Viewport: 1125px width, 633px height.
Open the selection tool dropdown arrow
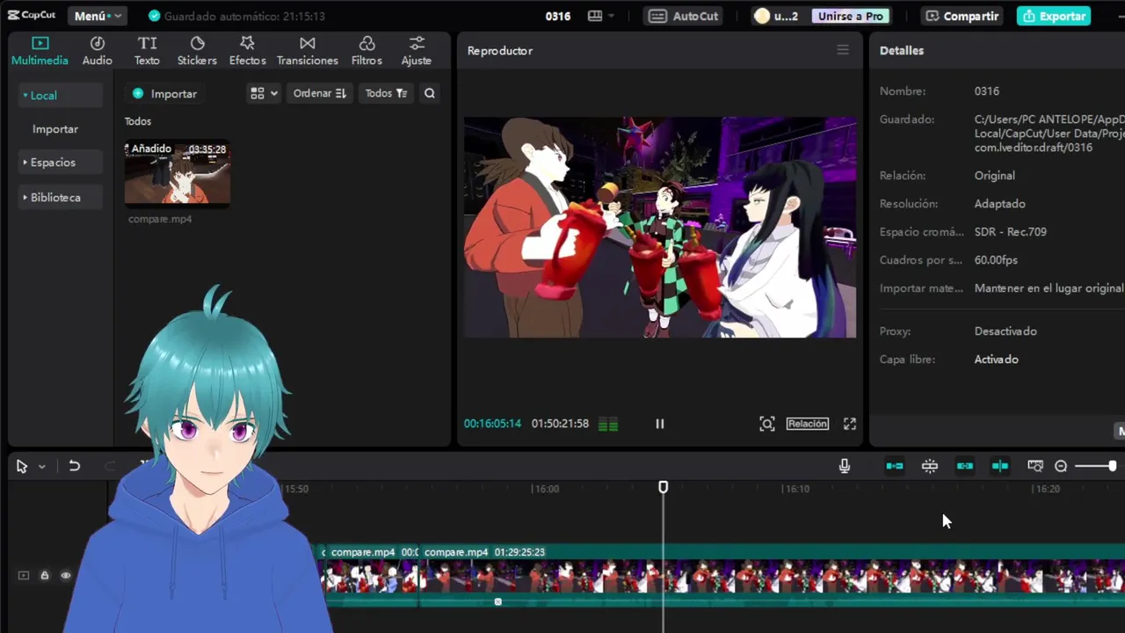41,467
